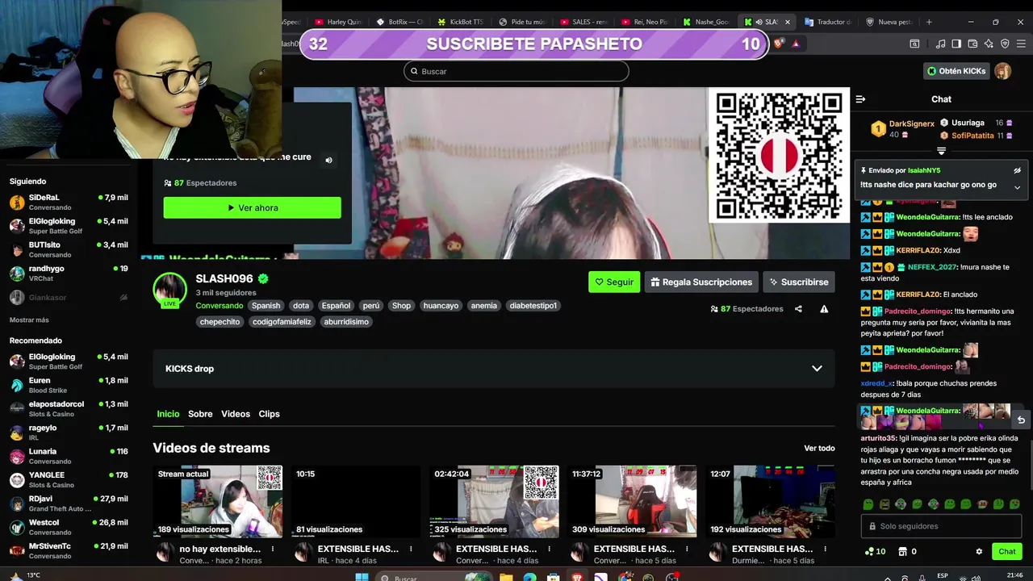The height and width of the screenshot is (581, 1033).
Task: Click the Ver ahora button
Action: 252,207
